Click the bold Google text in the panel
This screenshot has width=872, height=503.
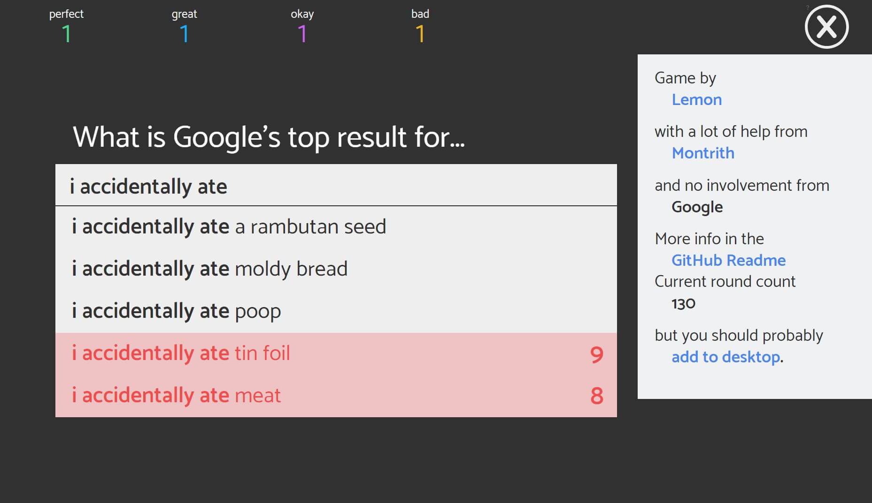tap(697, 207)
